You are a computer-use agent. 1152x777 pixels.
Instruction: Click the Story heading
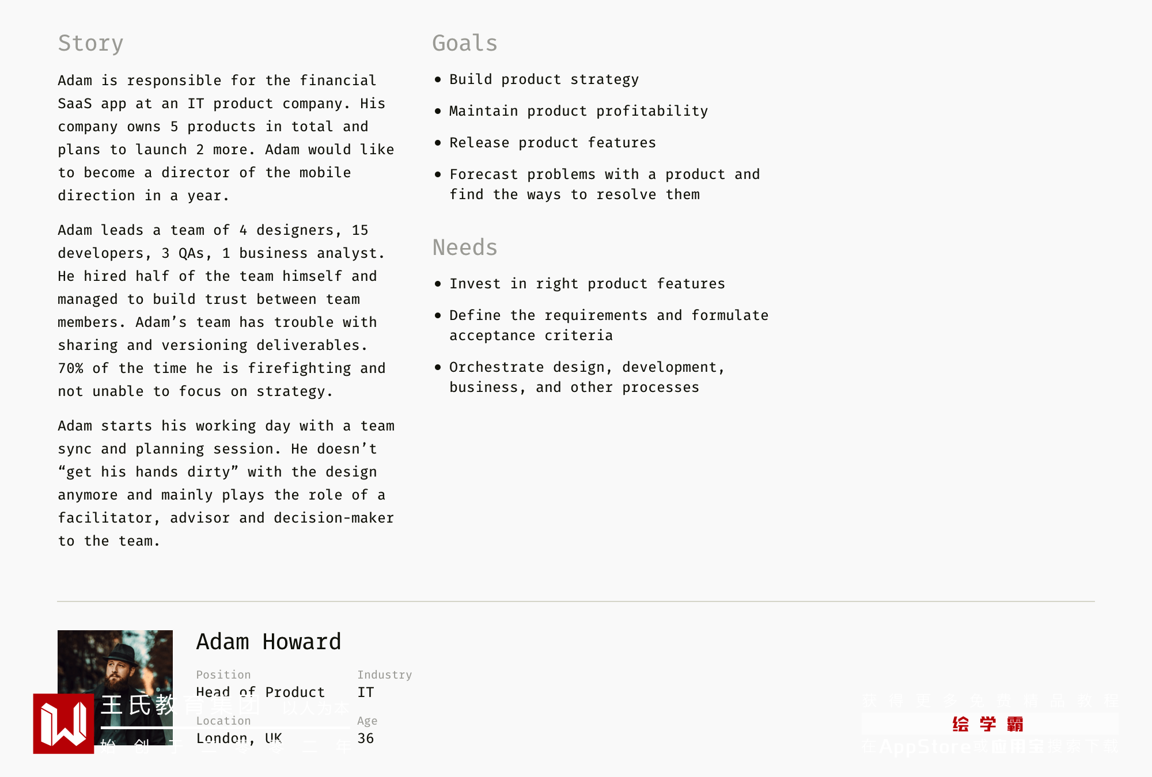coord(90,43)
